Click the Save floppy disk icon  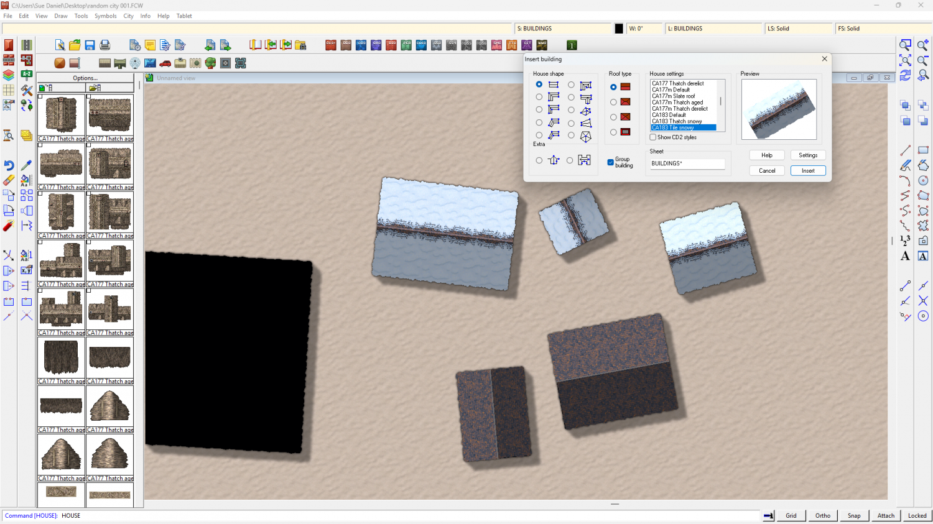[x=90, y=45]
